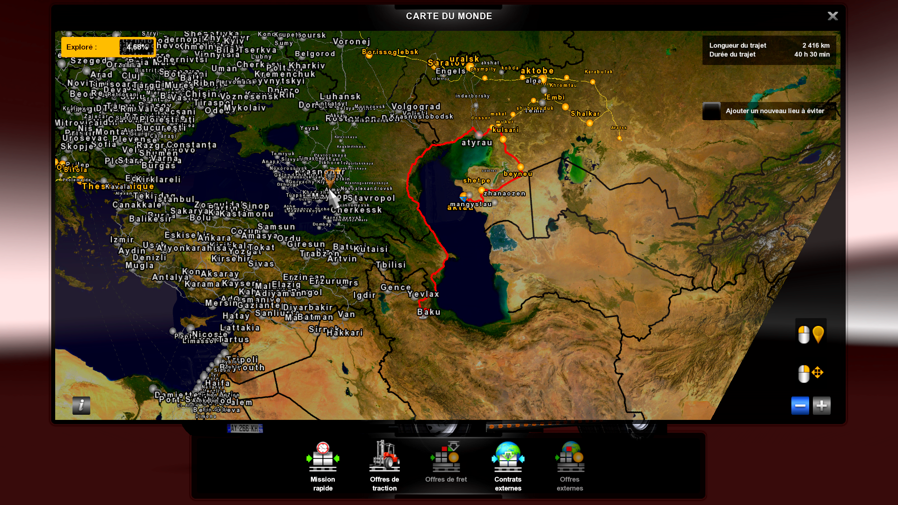Screen dimensions: 898x505
Task: Click the Embi city label
Action: pos(556,97)
